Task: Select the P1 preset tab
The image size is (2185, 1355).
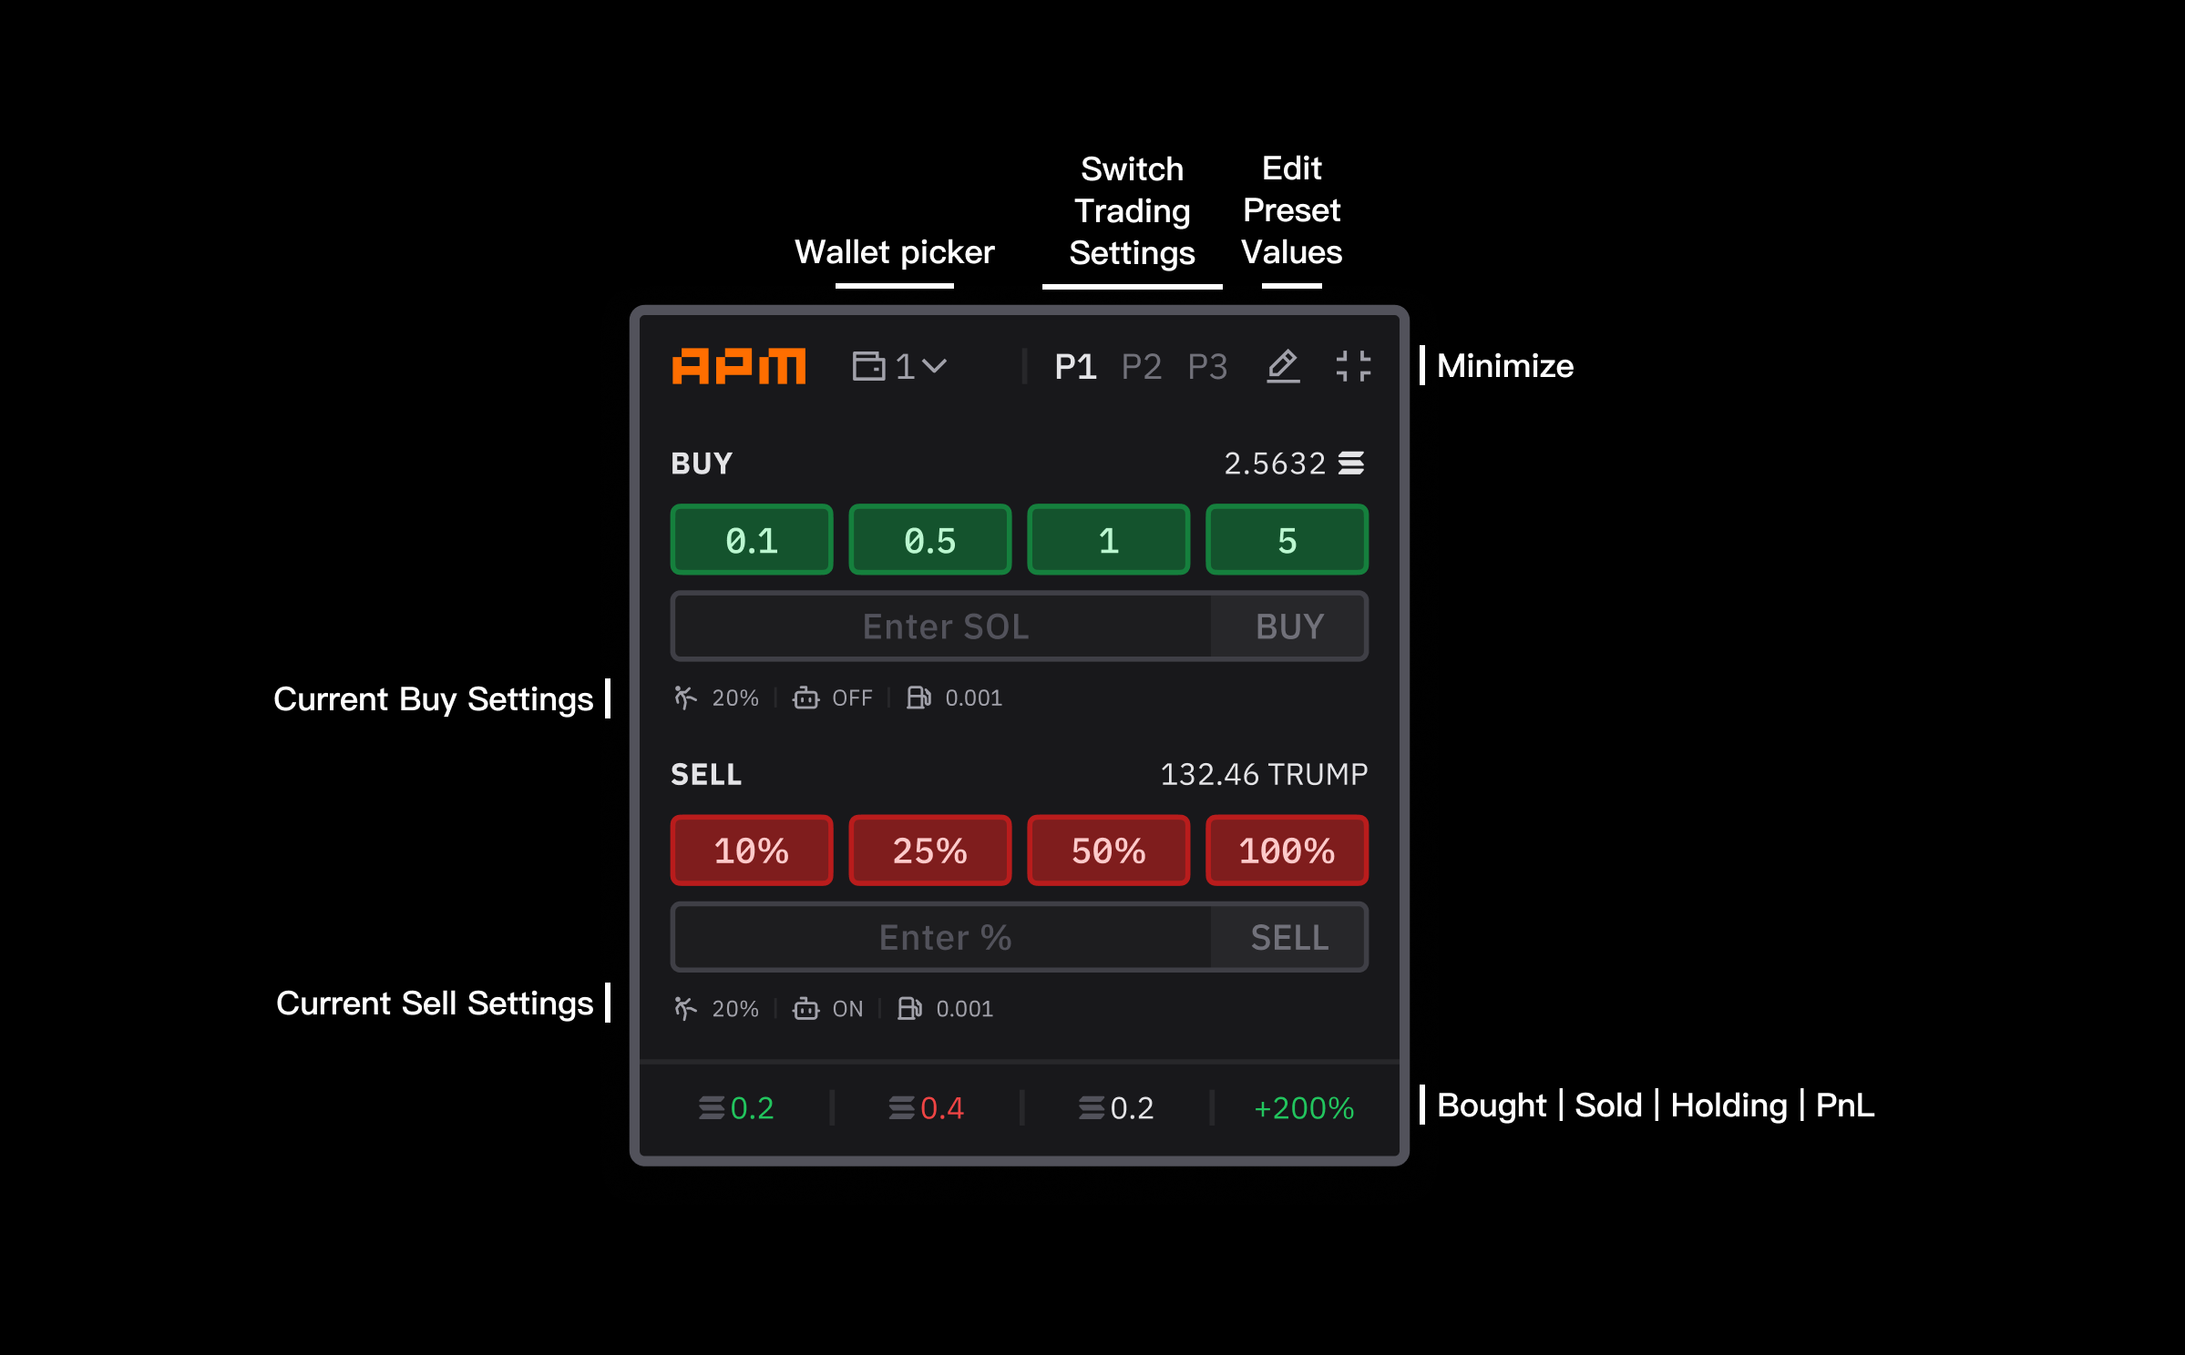Action: pos(1075,366)
